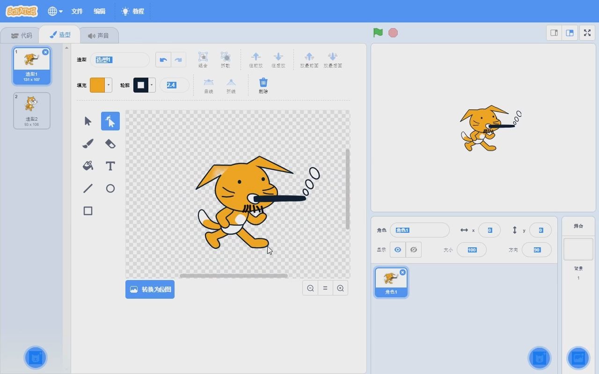The height and width of the screenshot is (374, 599).
Task: Click the sprite name field 角色1
Action: coord(420,230)
